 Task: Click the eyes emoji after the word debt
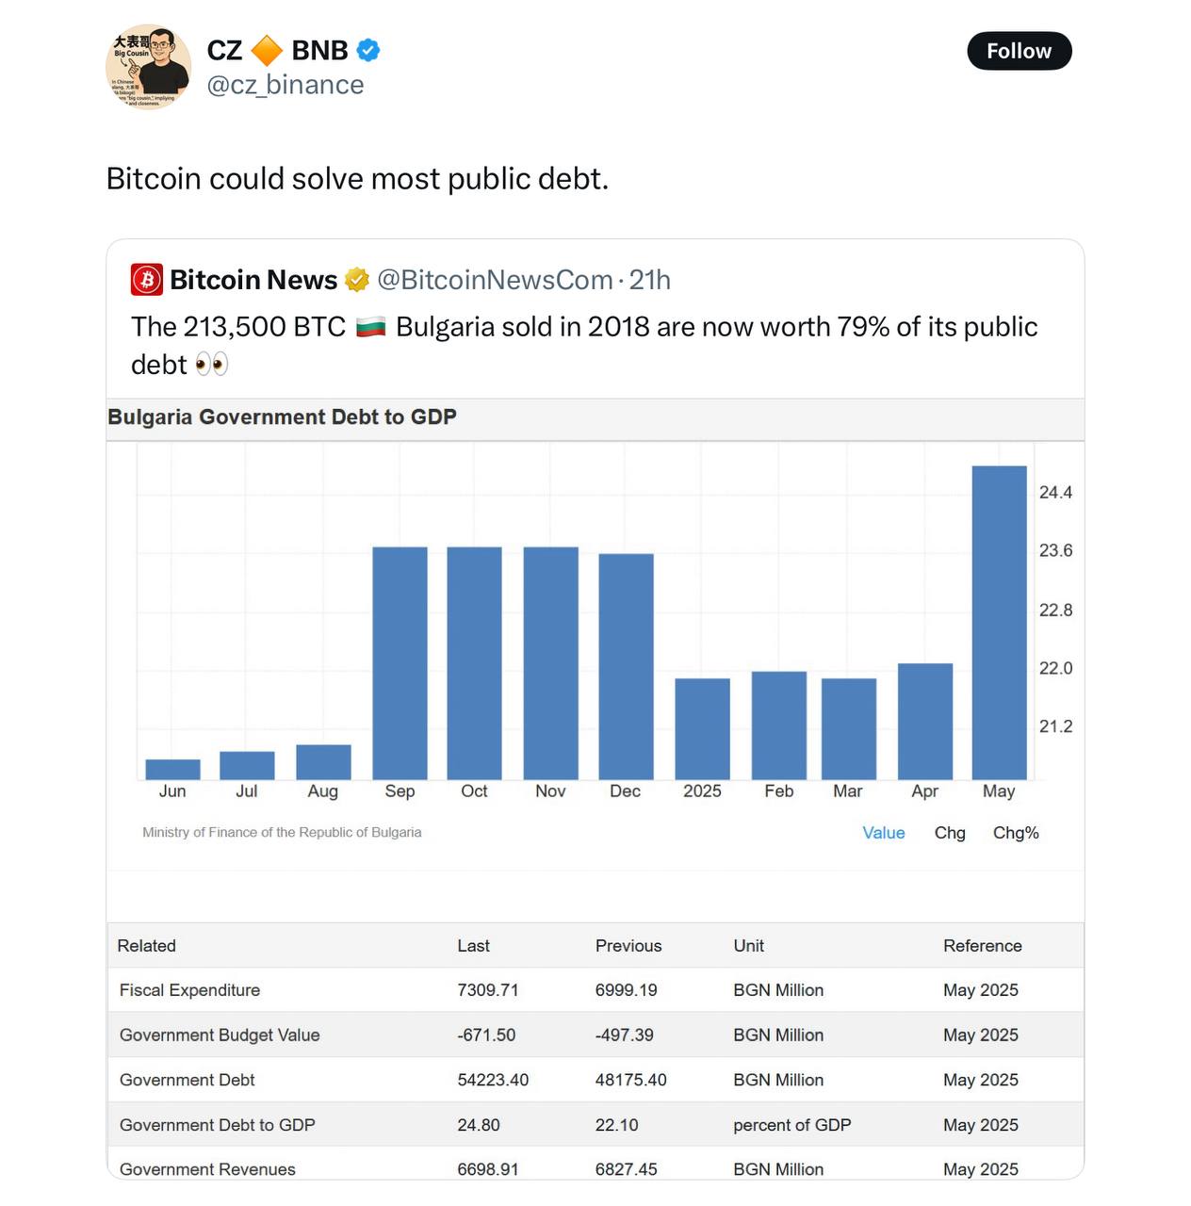[x=212, y=365]
